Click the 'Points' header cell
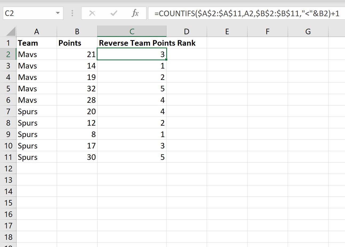The height and width of the screenshot is (247, 345). (77, 43)
